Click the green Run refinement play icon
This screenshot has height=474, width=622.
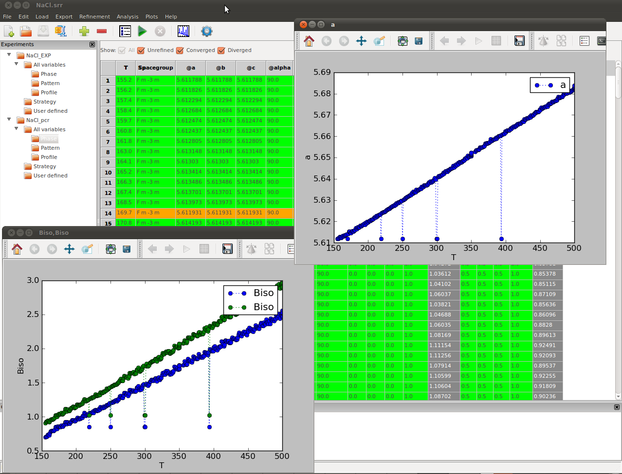[x=142, y=31]
